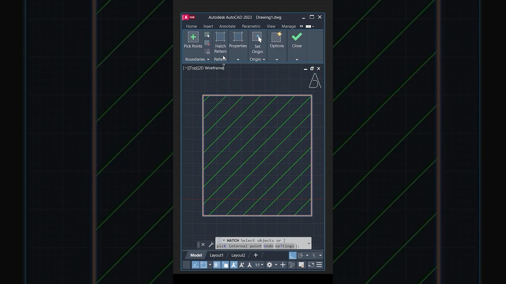
Task: Switch to the Home ribbon tab
Action: pos(191,26)
